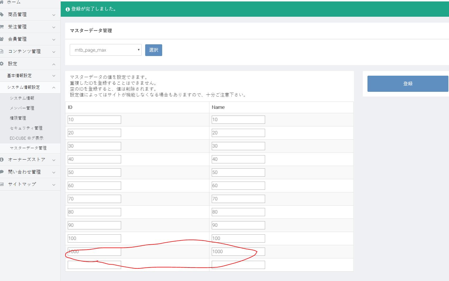
Task: Open マスターデータ管理 in the sidebar
Action: [28, 148]
